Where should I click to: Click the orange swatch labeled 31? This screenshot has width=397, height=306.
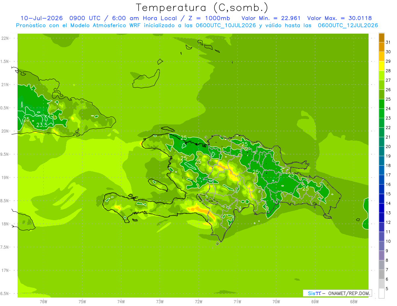click(x=381, y=37)
